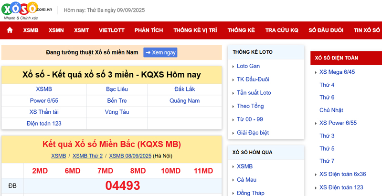Open Thứ 6 under XS Mega 6/45
This screenshot has width=382, height=196.
(327, 98)
